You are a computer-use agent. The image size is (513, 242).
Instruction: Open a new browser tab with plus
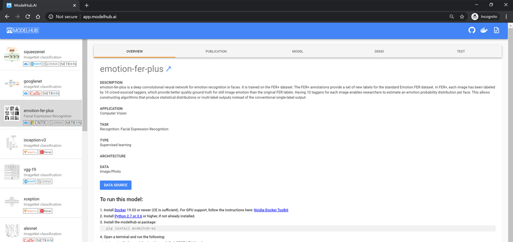click(x=87, y=6)
